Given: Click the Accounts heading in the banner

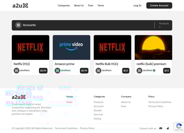Looking at the screenshot, I should (29, 25).
